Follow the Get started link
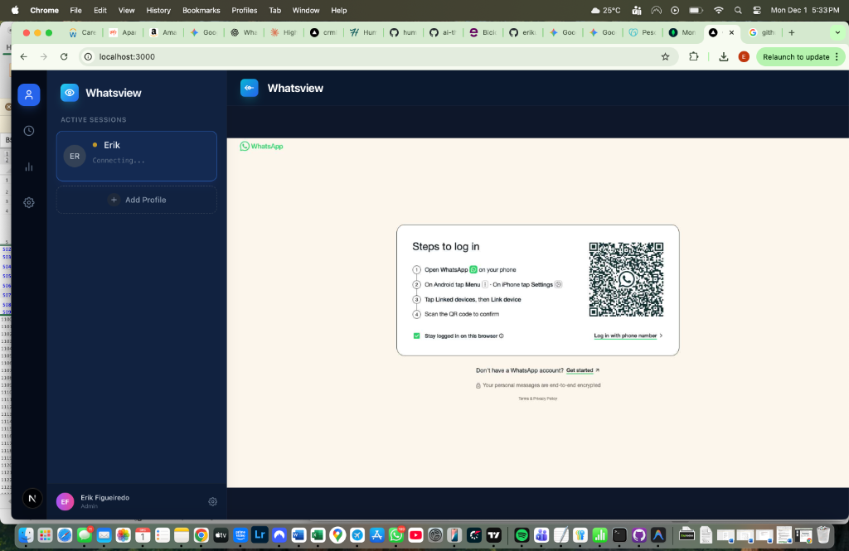 [580, 370]
